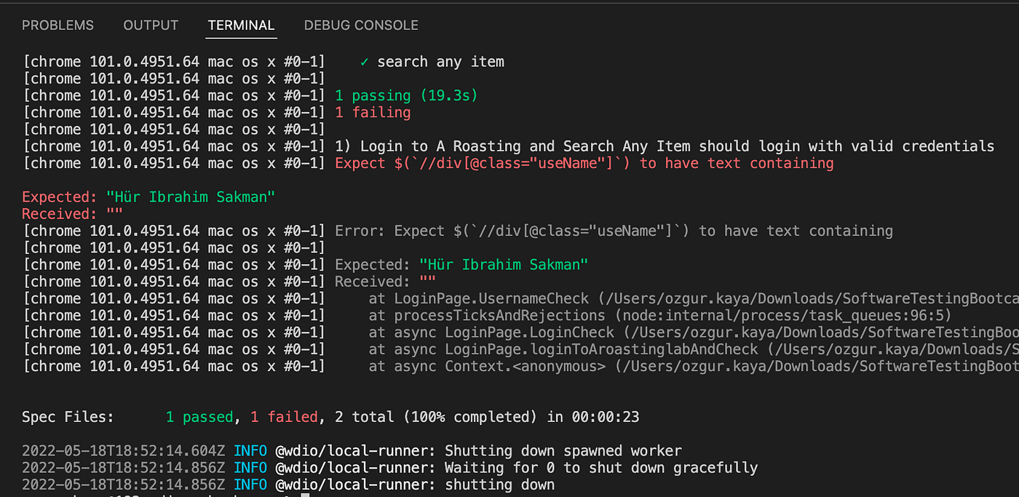Screen dimensions: 1019x497
Task: Click the terminal cursor block at the prompt
Action: tap(305, 495)
